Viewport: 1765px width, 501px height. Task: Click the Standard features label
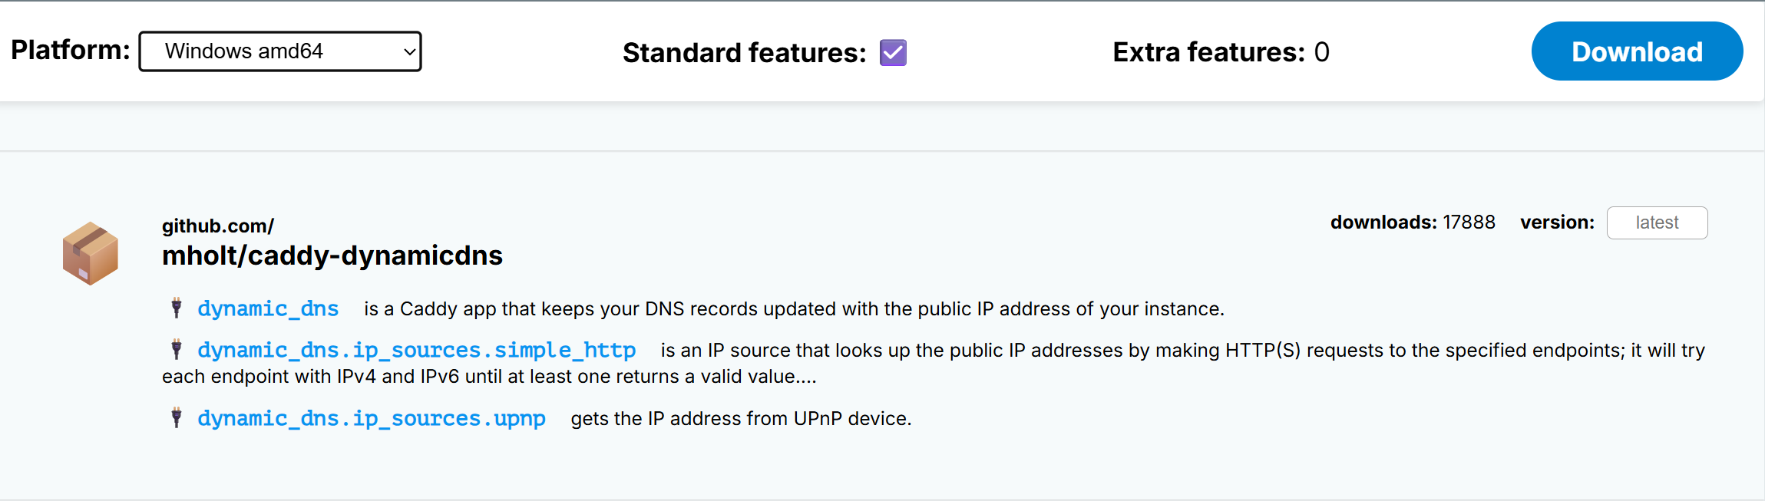click(x=744, y=53)
